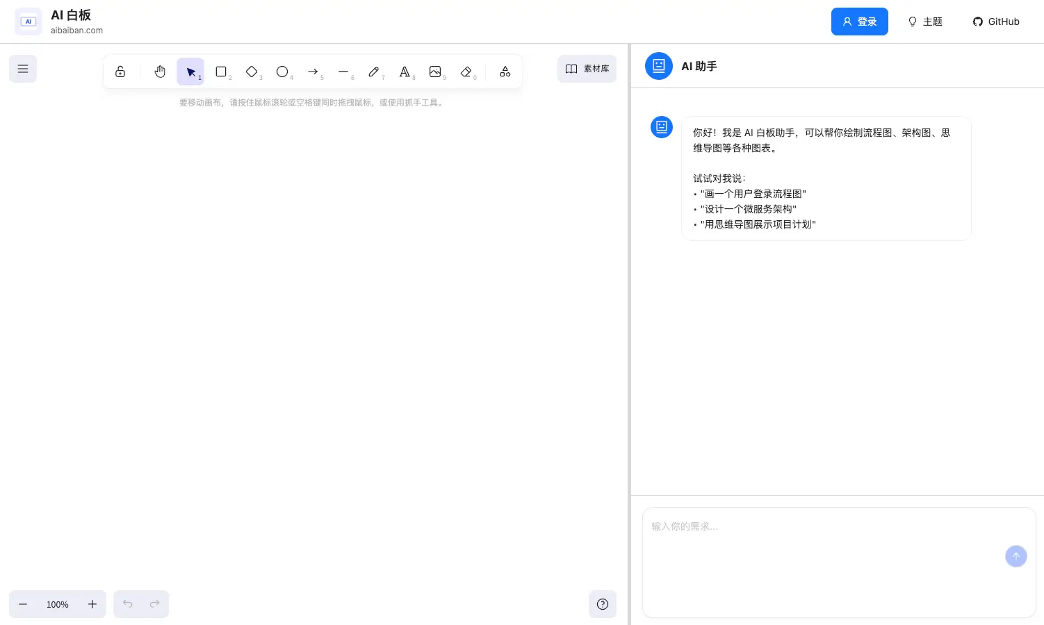Viewport: 1044px width, 625px height.
Task: Select the pencil freehand drawing tool
Action: pyautogui.click(x=374, y=72)
